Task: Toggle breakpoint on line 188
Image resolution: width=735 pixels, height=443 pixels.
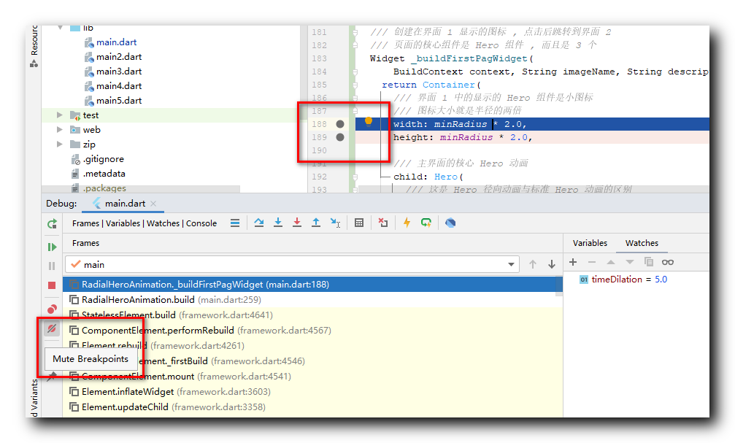Action: coord(340,124)
